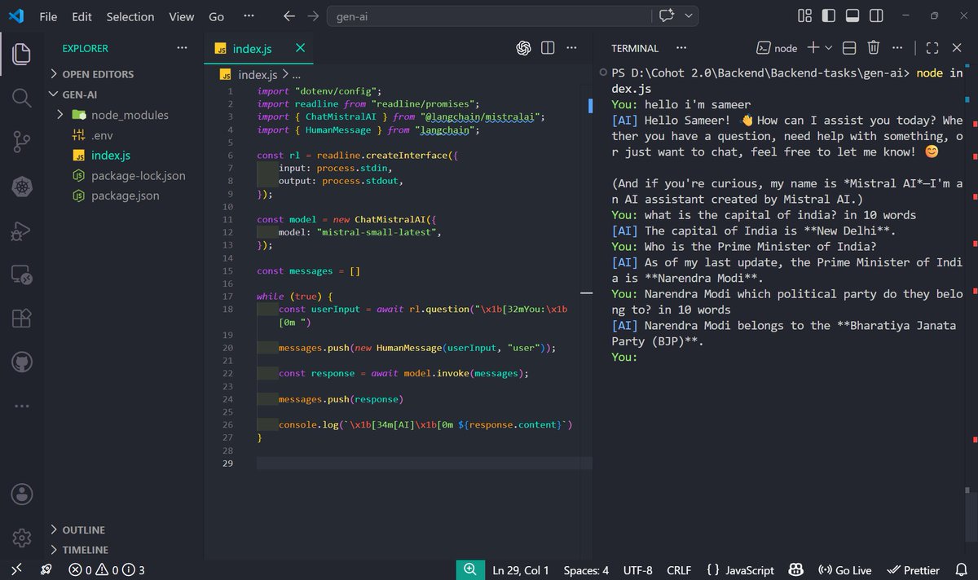978x580 pixels.
Task: Open the Go menu
Action: pos(216,16)
